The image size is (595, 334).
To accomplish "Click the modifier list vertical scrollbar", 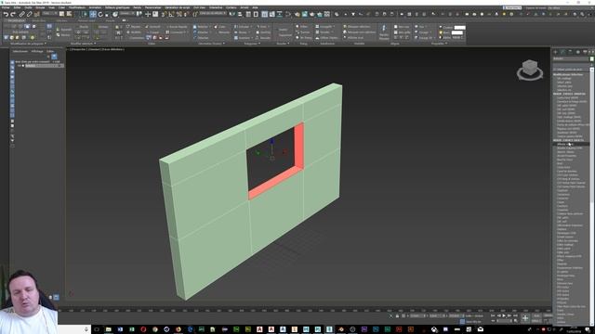I will point(591,136).
